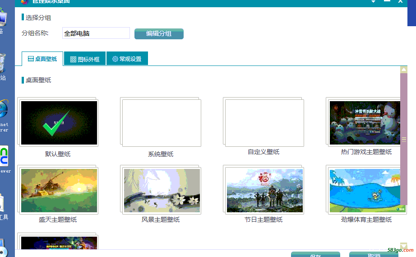
Task: Pick the 节日主题壁纸 thumbnail
Action: [x=264, y=190]
